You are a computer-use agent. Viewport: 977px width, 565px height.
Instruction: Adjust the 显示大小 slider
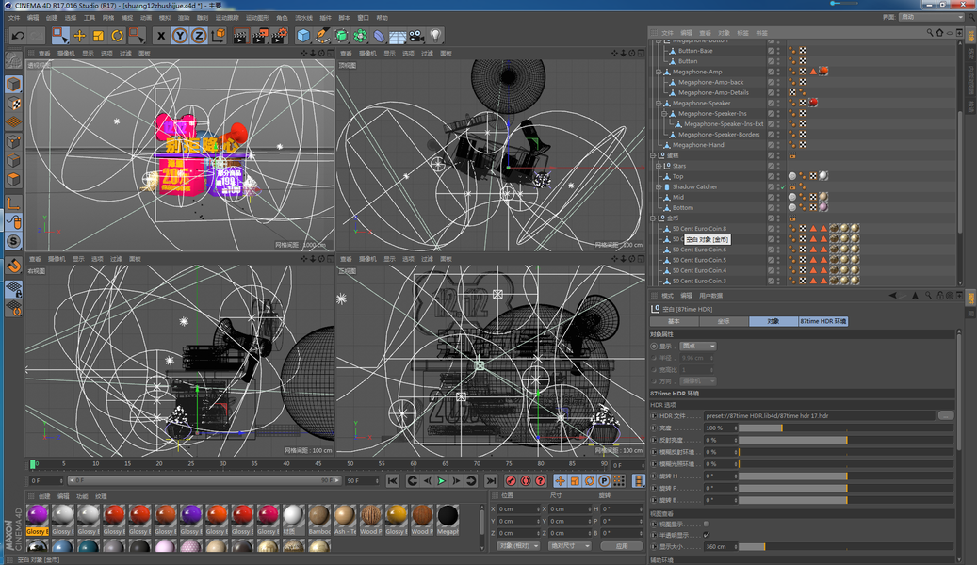point(845,546)
